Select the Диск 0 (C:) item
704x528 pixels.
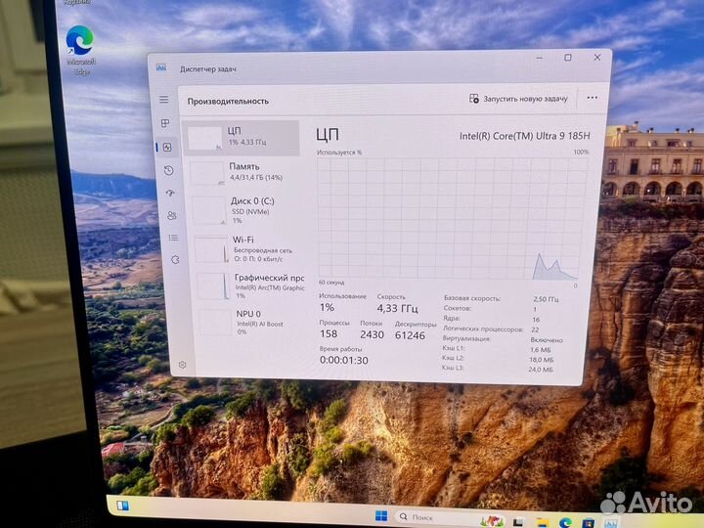[246, 209]
